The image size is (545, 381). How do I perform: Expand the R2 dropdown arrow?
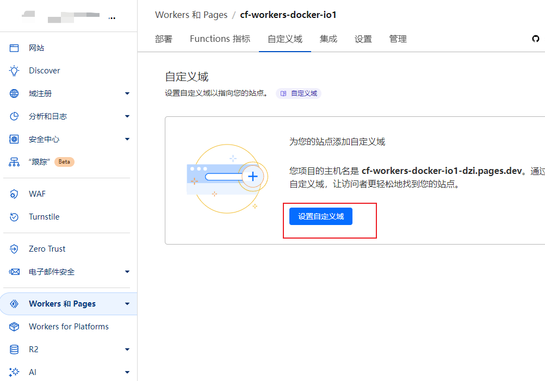click(x=127, y=349)
